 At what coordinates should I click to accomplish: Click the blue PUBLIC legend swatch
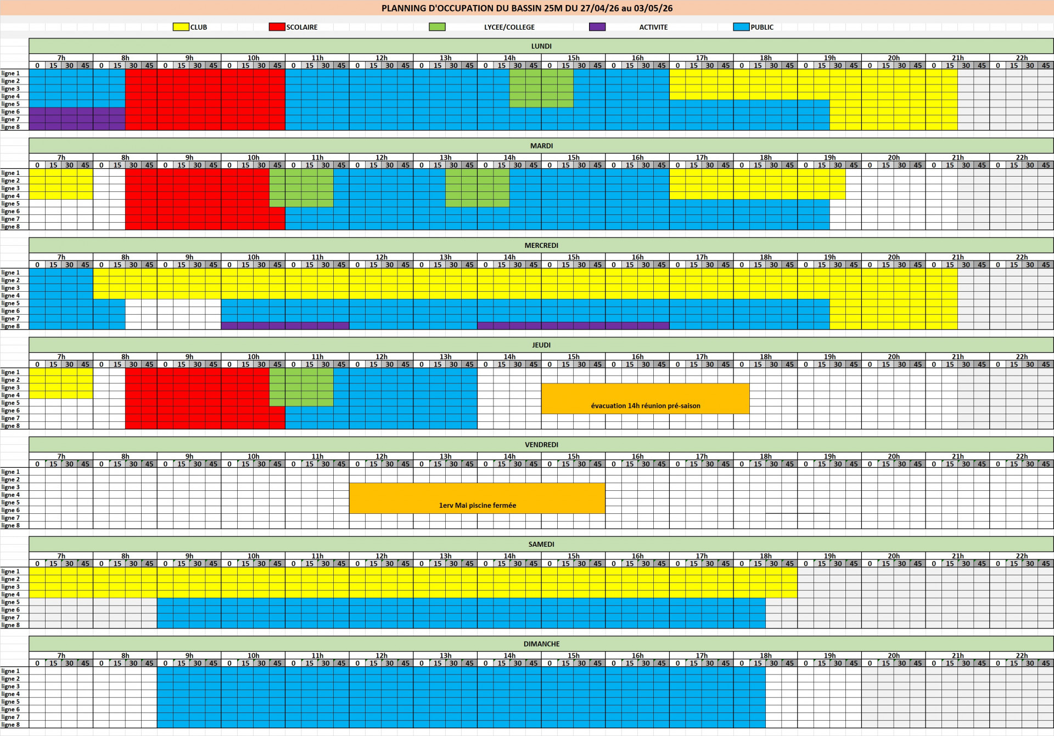741,27
